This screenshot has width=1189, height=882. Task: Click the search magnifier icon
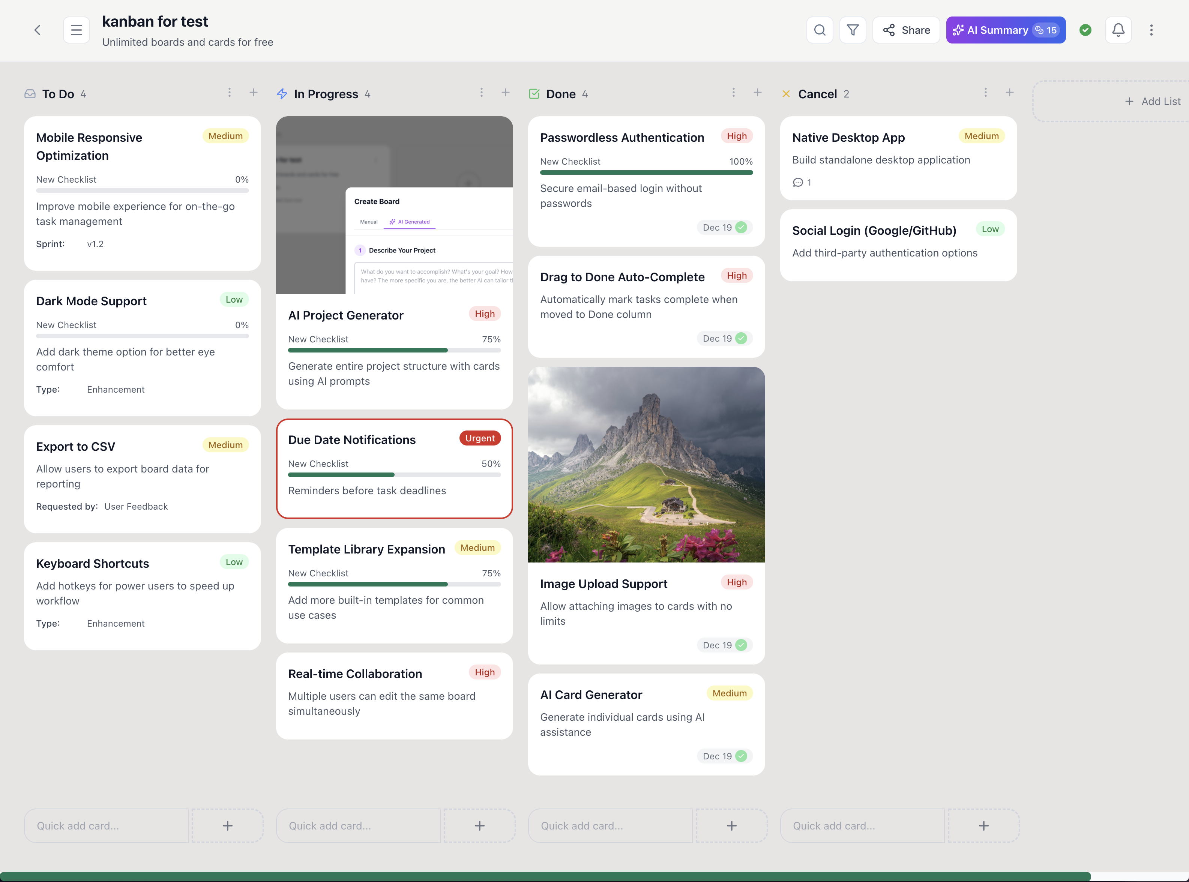coord(820,30)
